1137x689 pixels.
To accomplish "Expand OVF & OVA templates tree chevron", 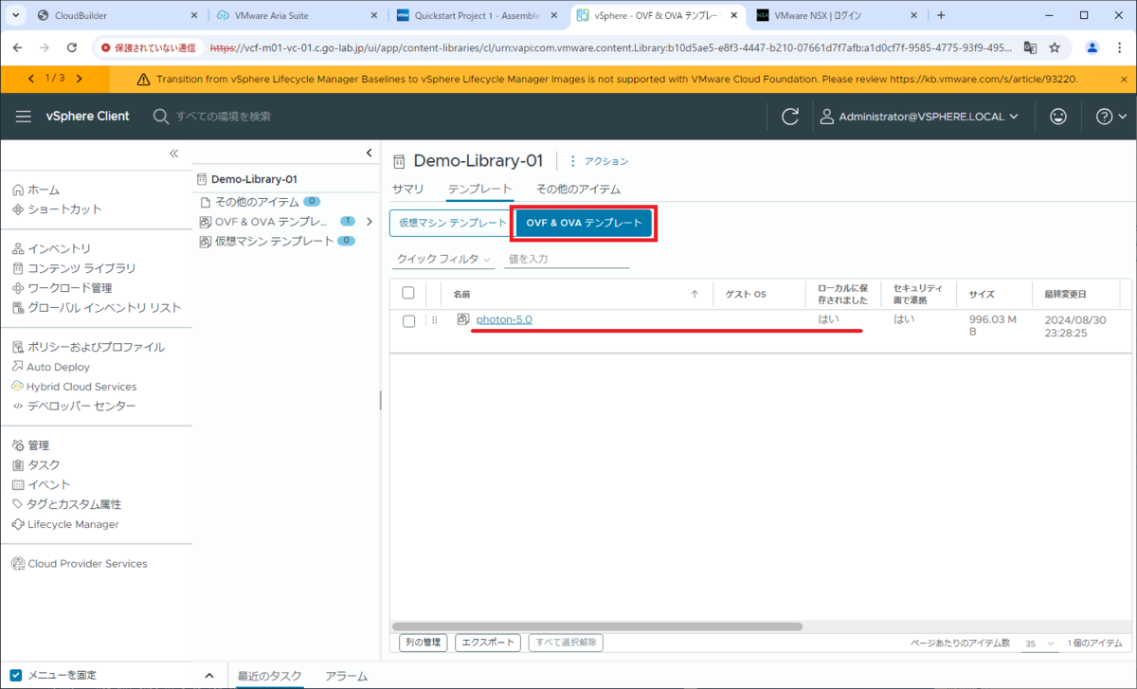I will pyautogui.click(x=370, y=222).
